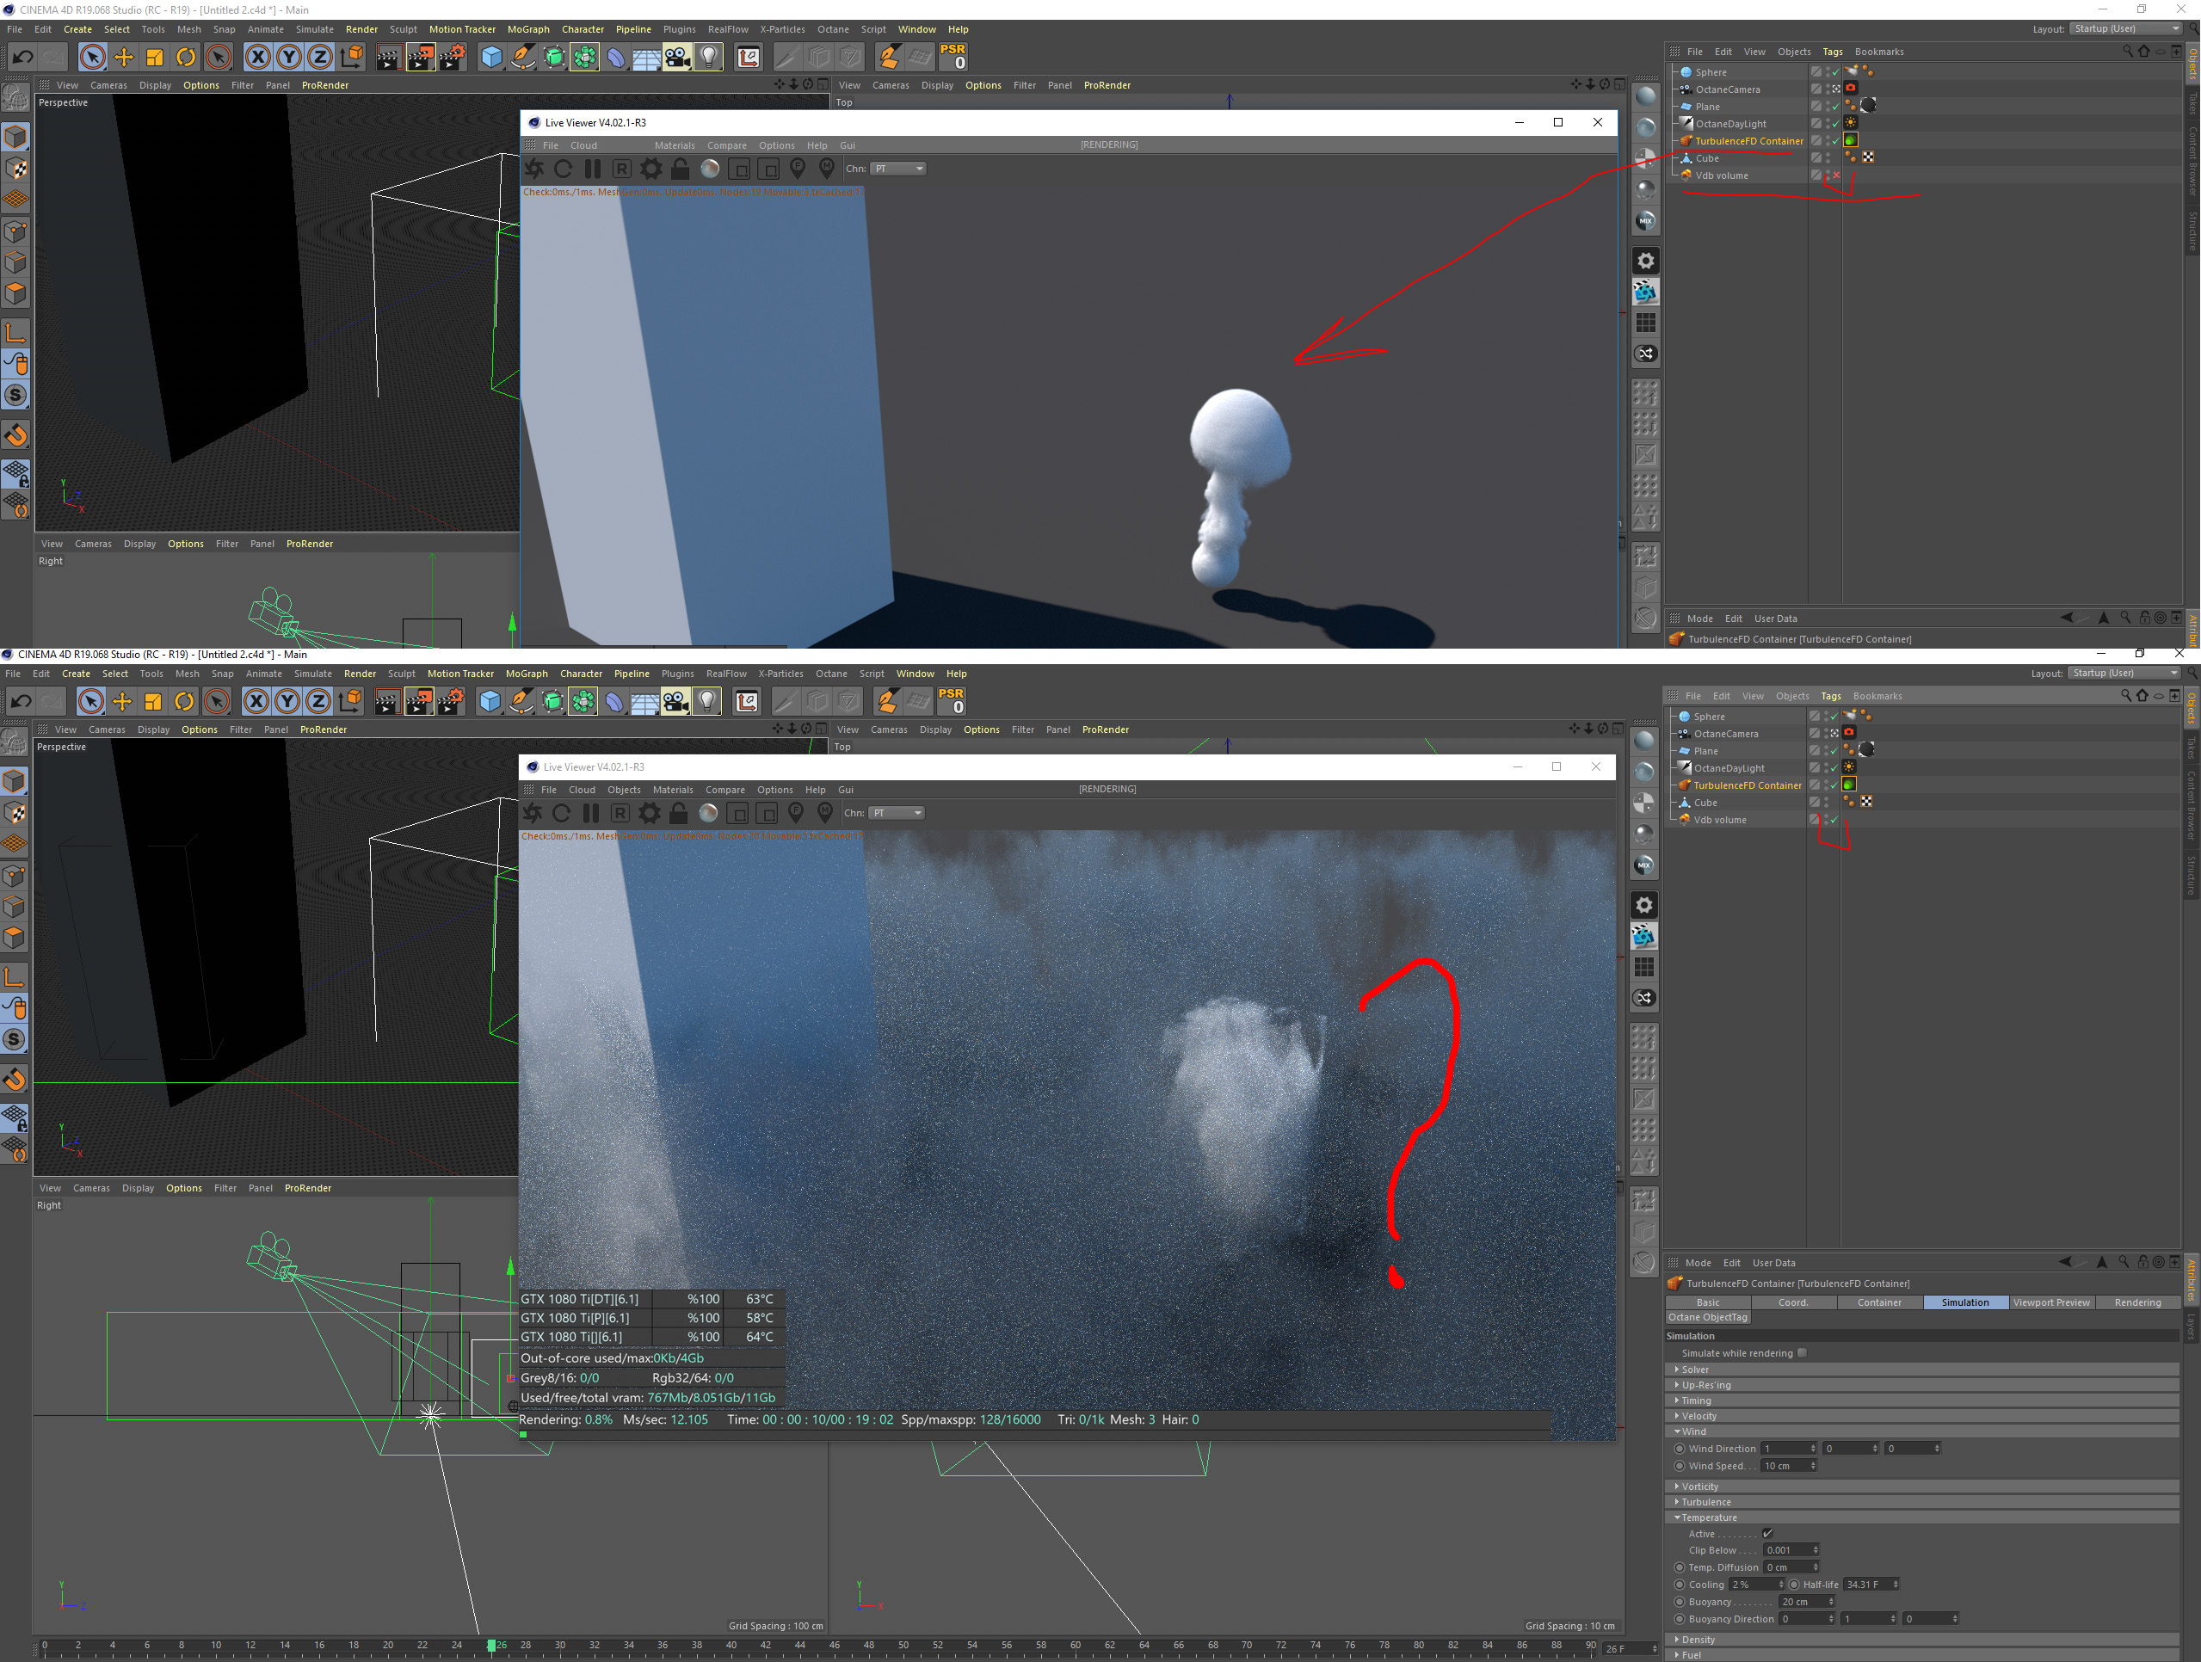Open the Layers side tab
Image resolution: width=2201 pixels, height=1662 pixels.
pyautogui.click(x=2190, y=1326)
